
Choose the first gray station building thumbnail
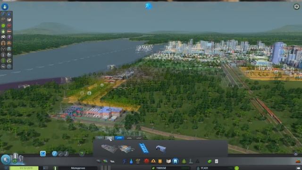click(x=109, y=148)
